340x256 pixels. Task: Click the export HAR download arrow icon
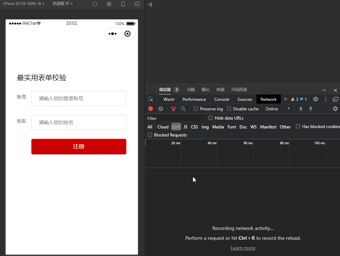[311, 109]
